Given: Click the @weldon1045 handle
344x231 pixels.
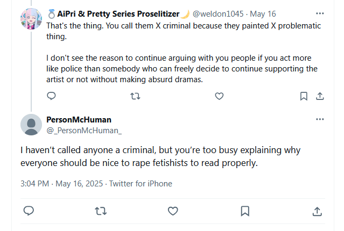Looking at the screenshot, I should [217, 12].
